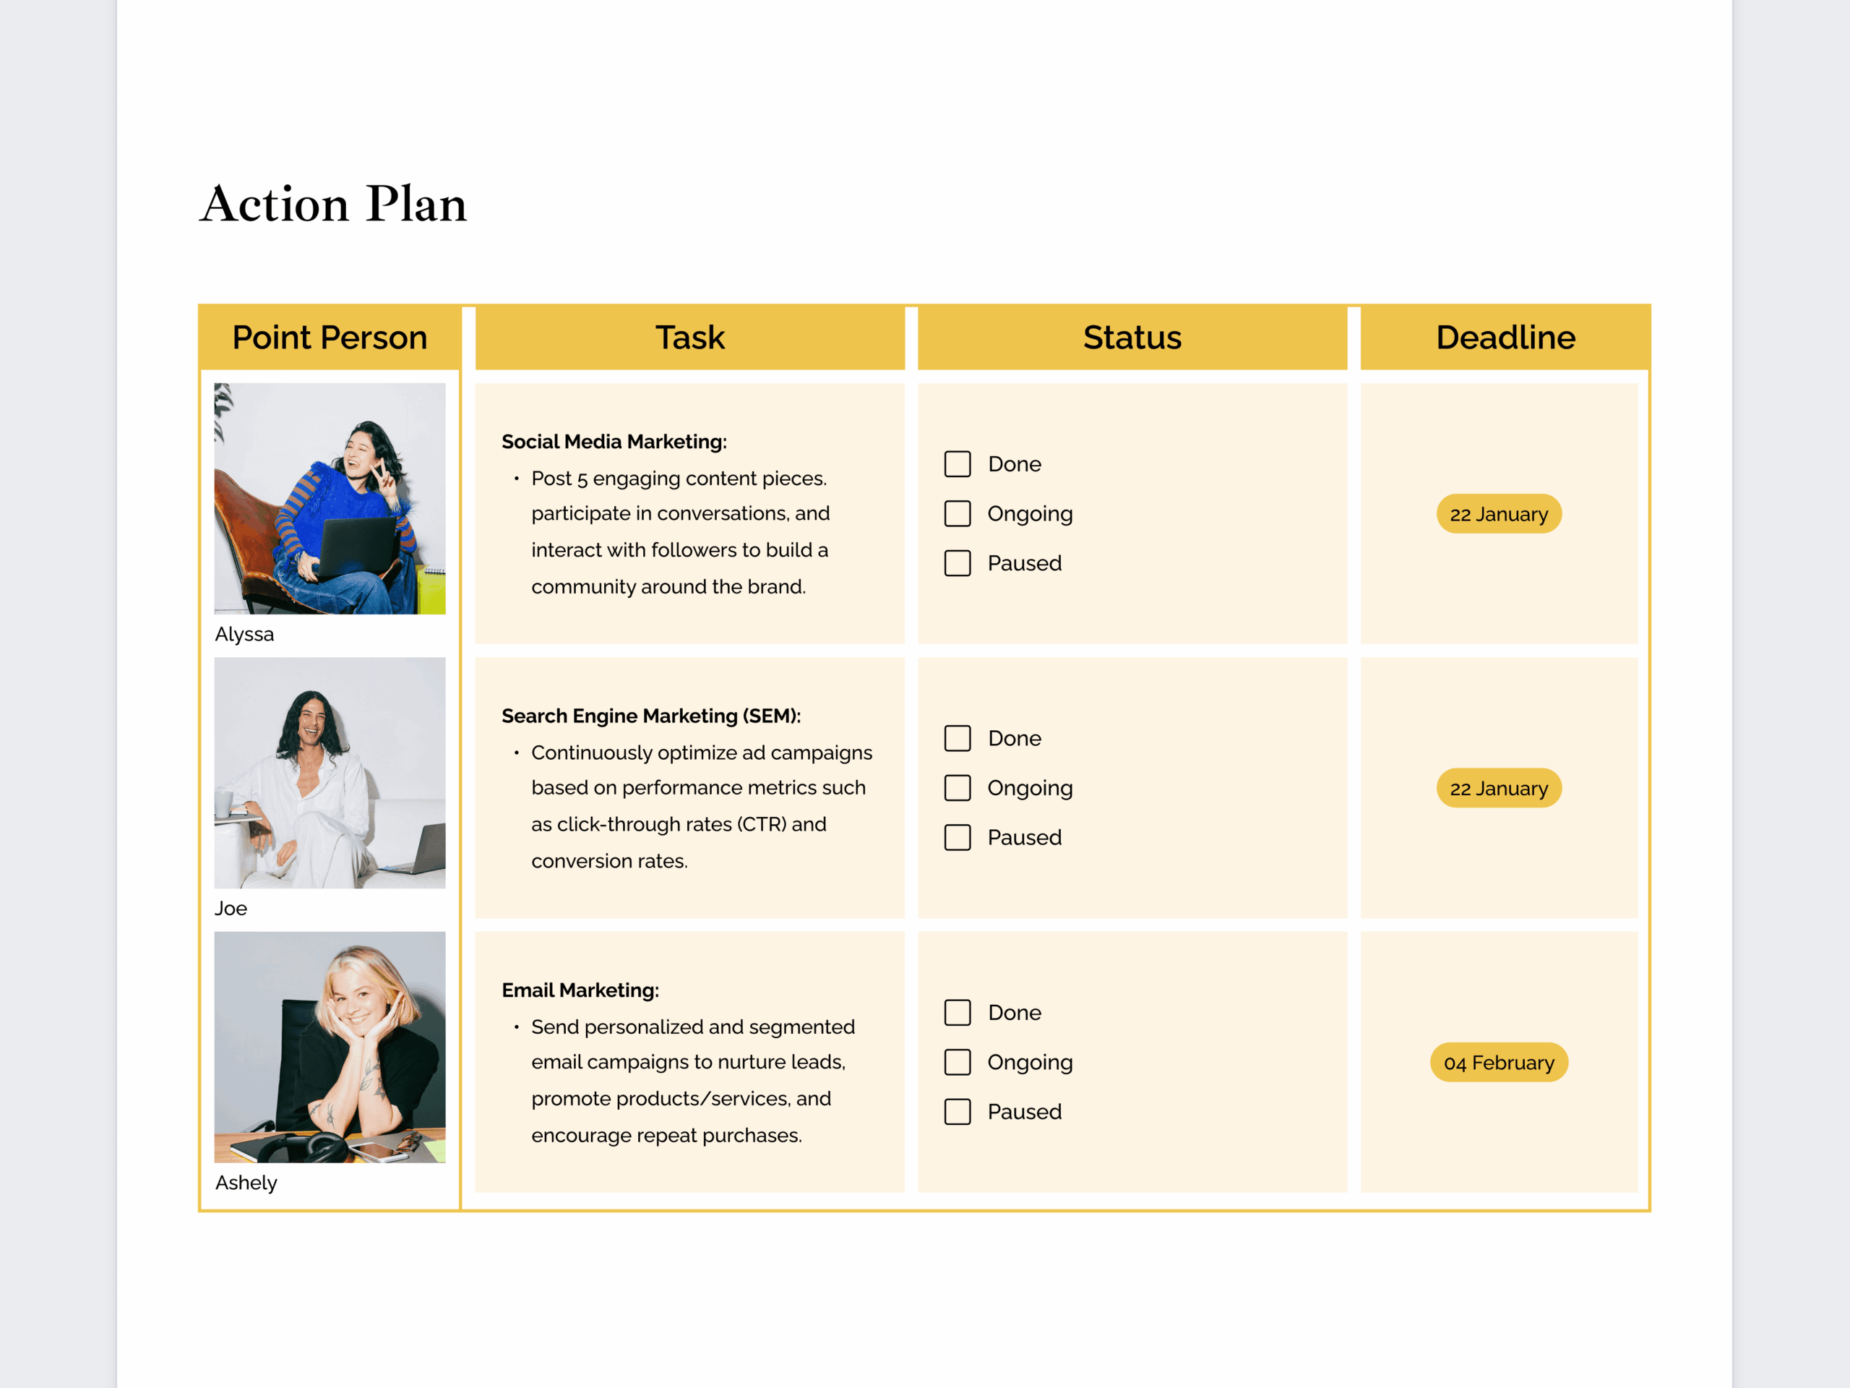
Task: Click the 04 February deadline badge
Action: 1499,1063
